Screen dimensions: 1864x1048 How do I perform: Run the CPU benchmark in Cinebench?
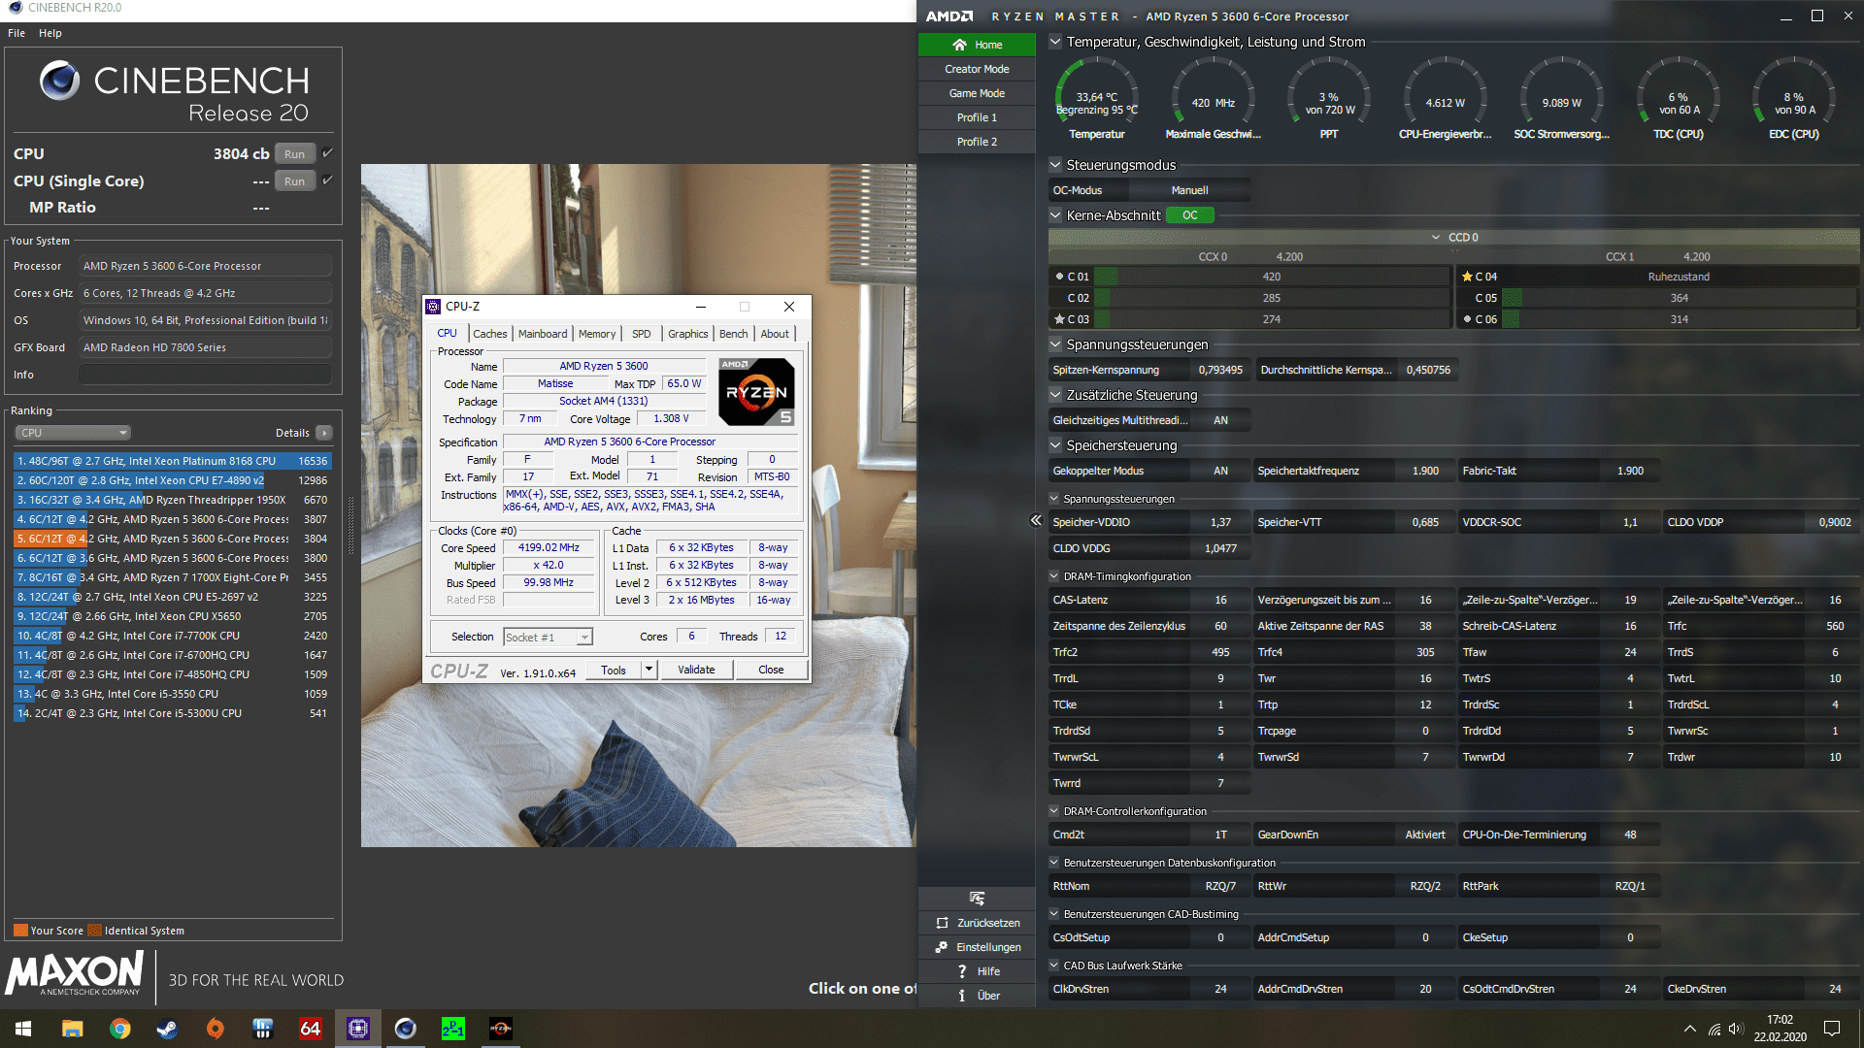tap(295, 153)
